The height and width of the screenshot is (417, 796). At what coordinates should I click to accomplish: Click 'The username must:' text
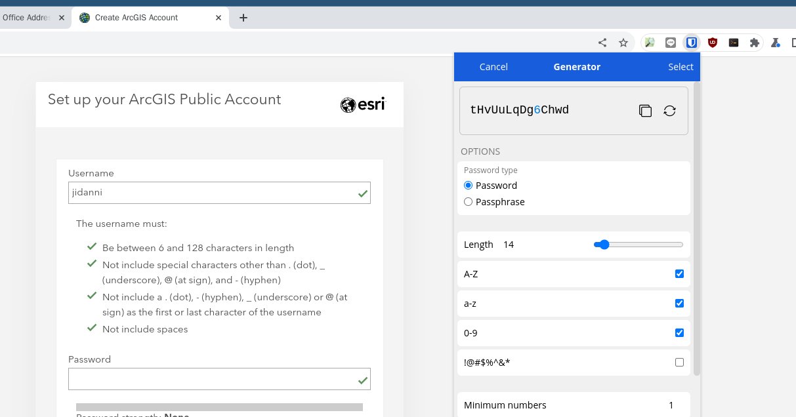(x=121, y=224)
